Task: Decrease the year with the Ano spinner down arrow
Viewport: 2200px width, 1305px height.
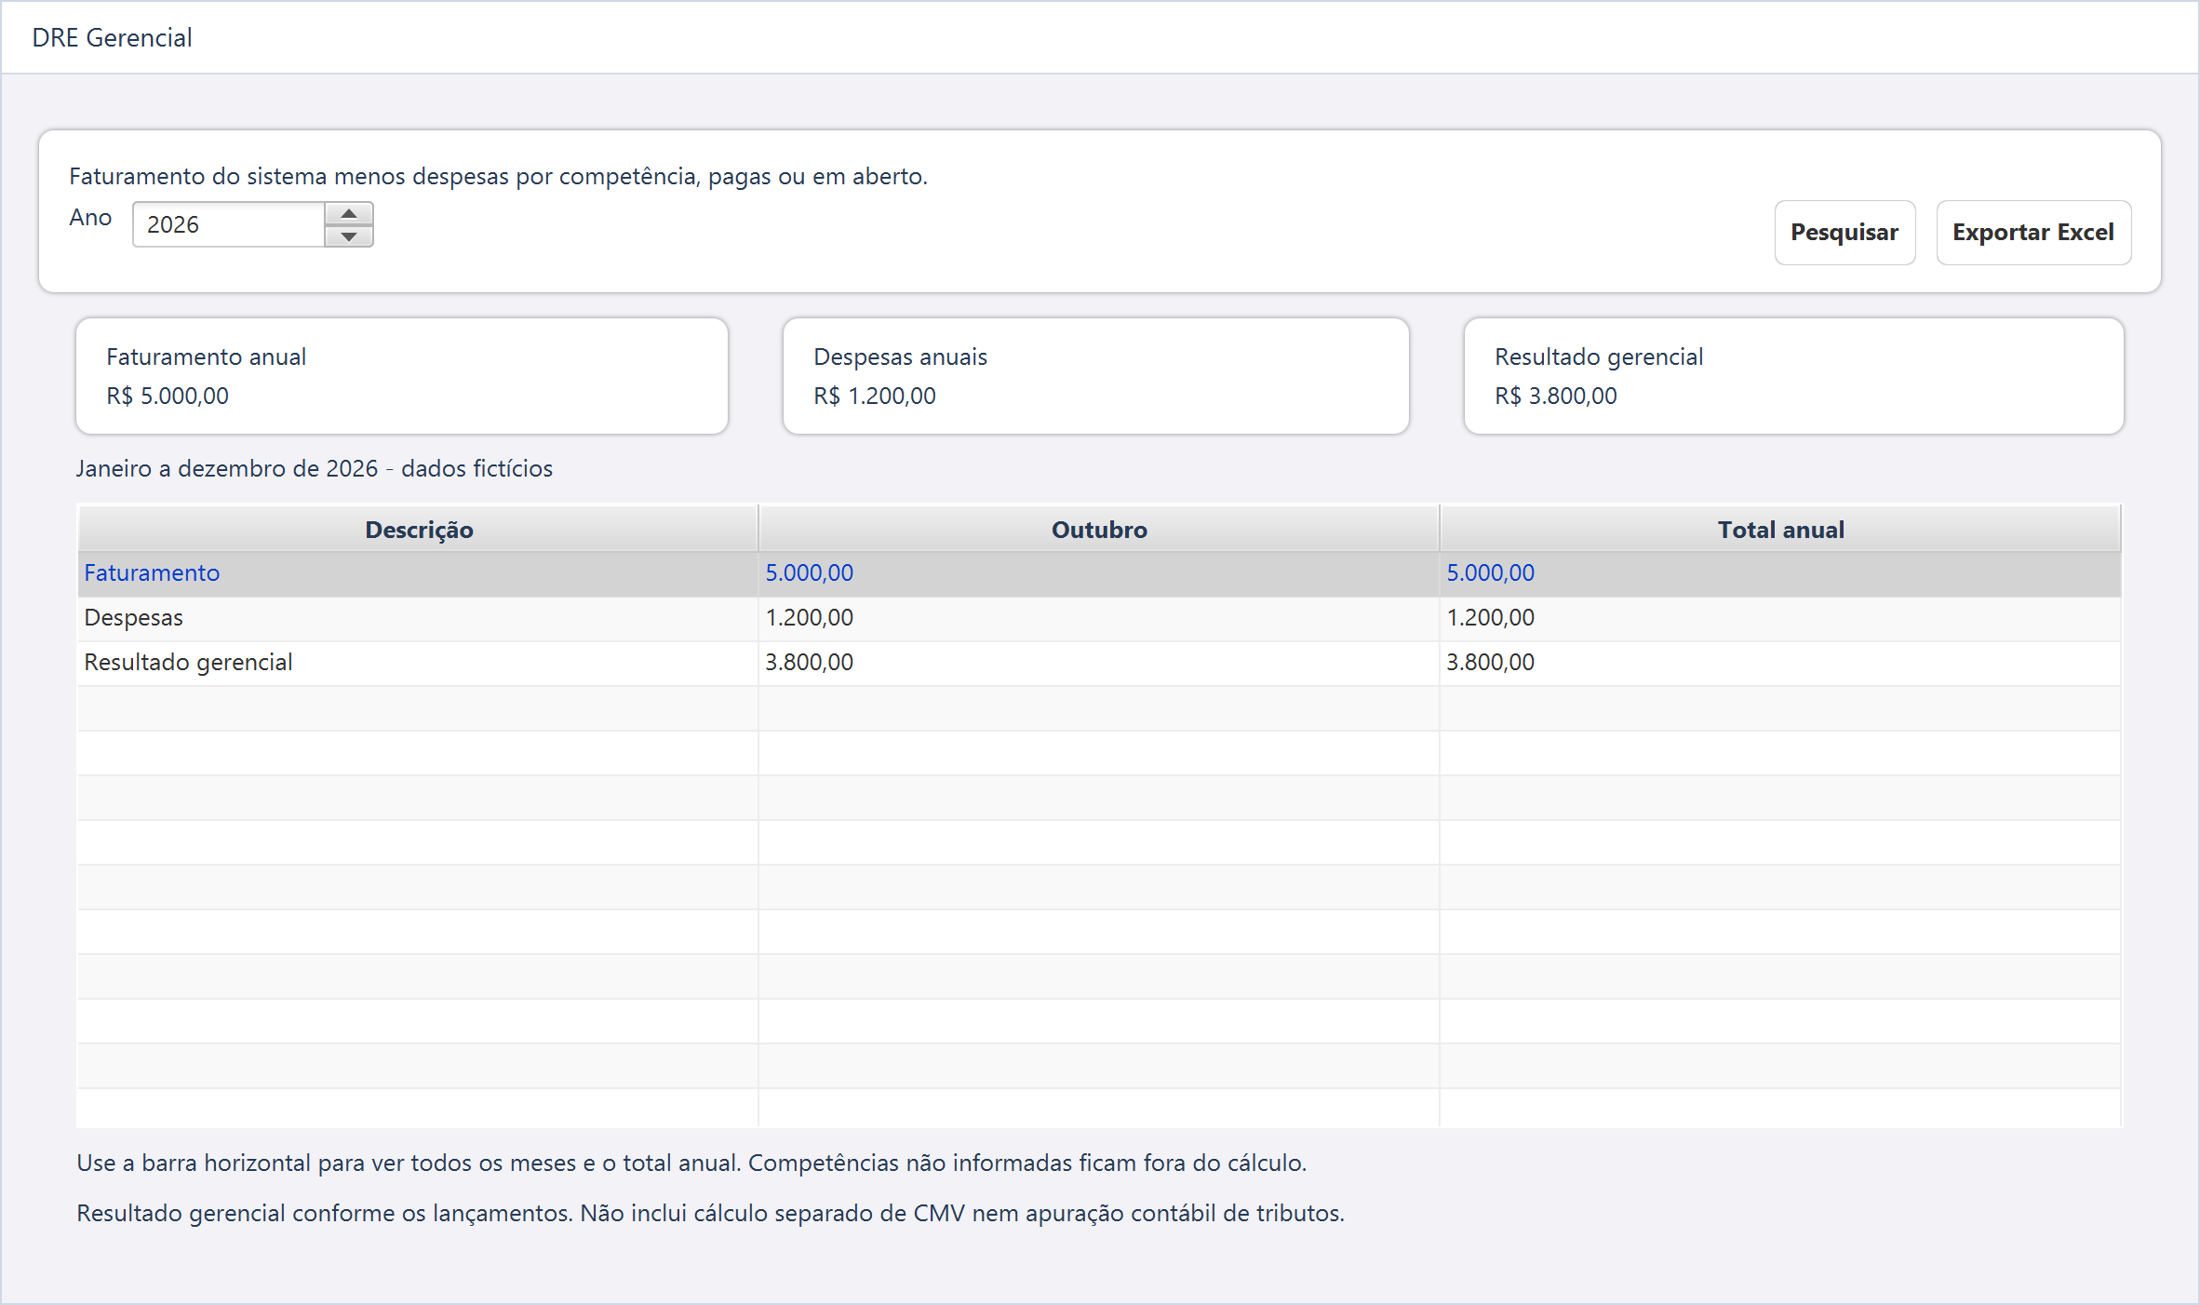Action: click(x=349, y=235)
